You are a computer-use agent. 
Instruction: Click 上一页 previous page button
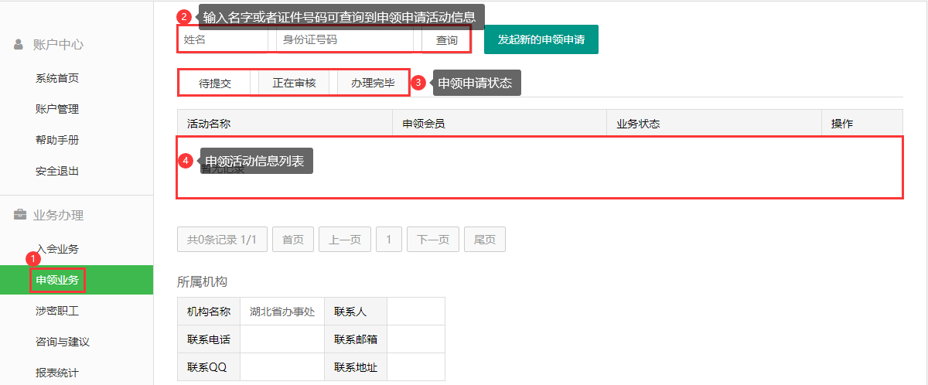(345, 240)
